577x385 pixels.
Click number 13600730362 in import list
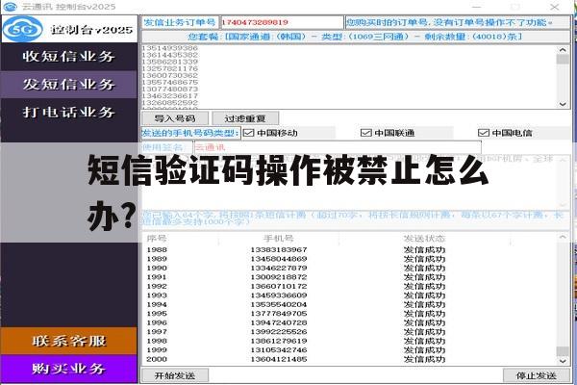170,75
